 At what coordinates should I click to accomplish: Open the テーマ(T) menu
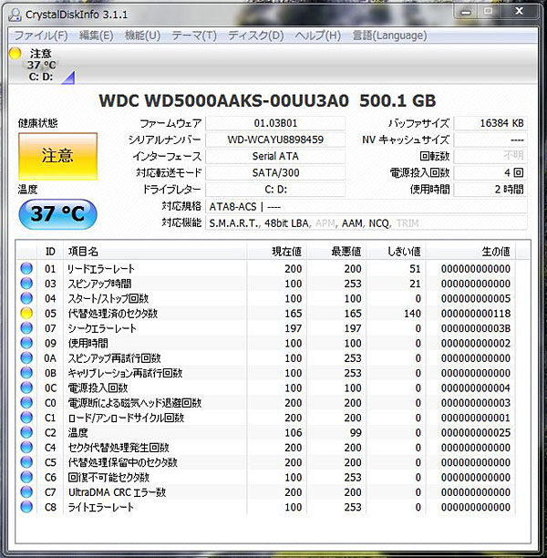click(194, 36)
